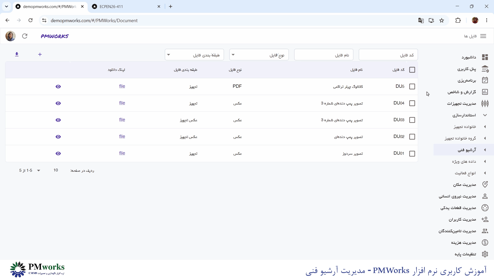Click the download icon above the table
The height and width of the screenshot is (278, 494).
[x=17, y=54]
